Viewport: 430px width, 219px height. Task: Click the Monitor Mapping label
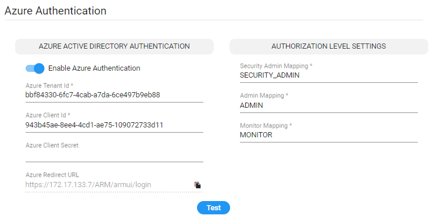266,126
